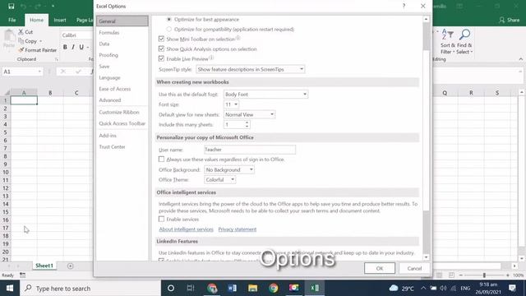
Task: Click the Cut scissors icon
Action: [21, 32]
